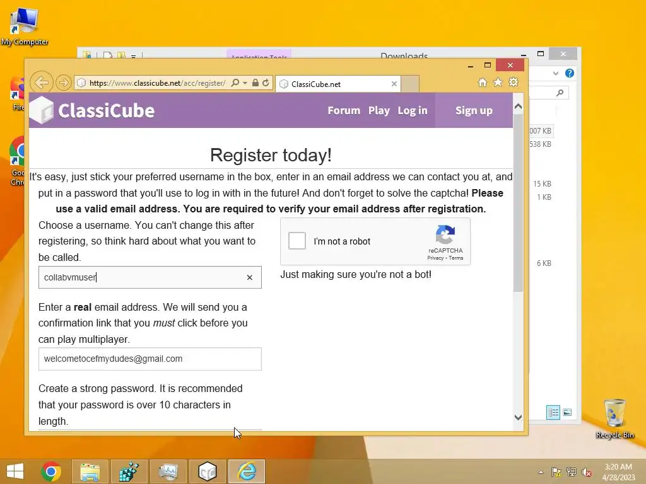Image resolution: width=646 pixels, height=484 pixels.
Task: Click the security lock icon in address bar
Action: pos(255,83)
